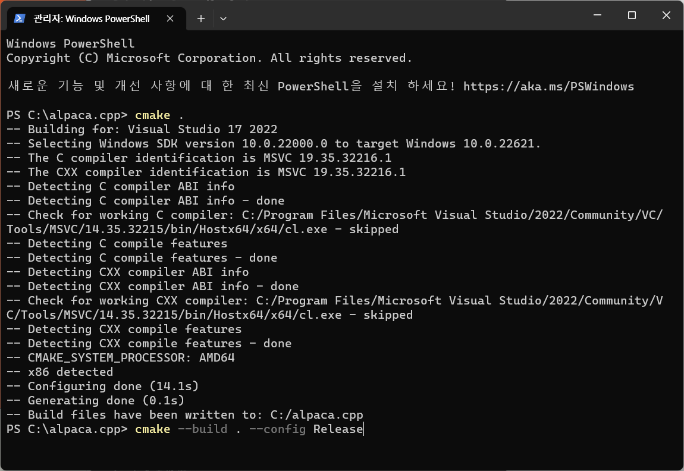The image size is (684, 471).
Task: Open the https://aka.ms/PSWindows link
Action: pos(548,86)
